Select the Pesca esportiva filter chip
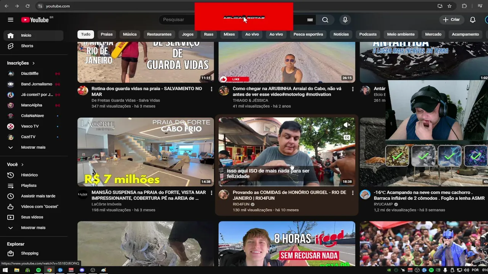 point(308,34)
